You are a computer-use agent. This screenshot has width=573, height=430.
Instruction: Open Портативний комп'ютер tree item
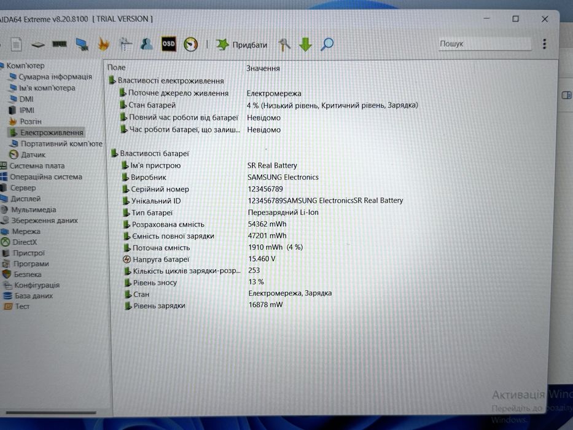tap(57, 144)
